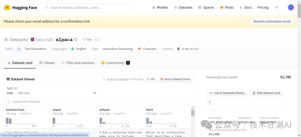
Task: Copy dataset name with the copy icon
Action: click(x=76, y=40)
